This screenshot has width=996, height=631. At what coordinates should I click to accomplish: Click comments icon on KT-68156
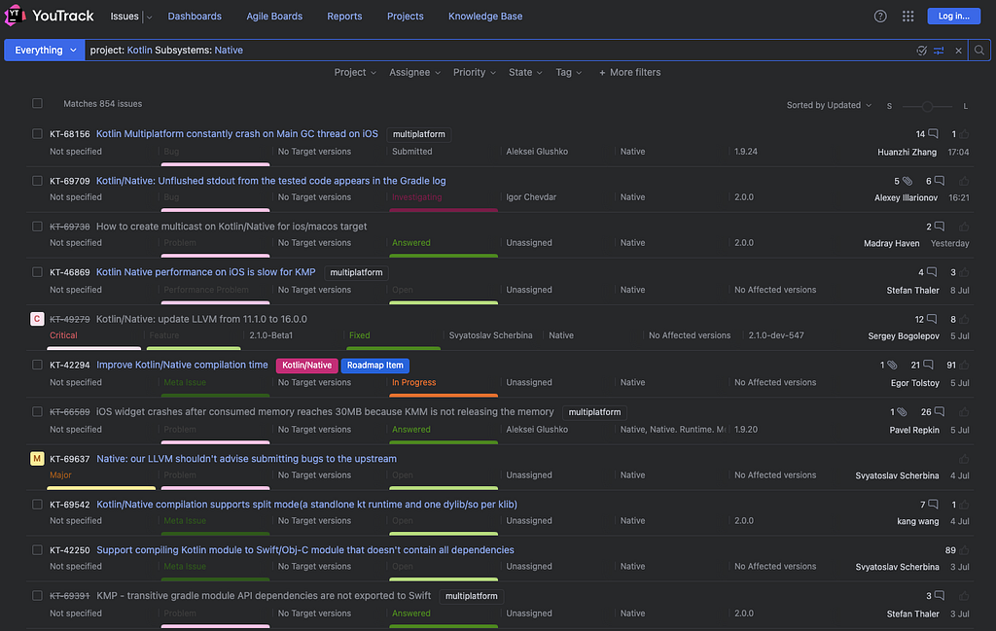point(933,134)
